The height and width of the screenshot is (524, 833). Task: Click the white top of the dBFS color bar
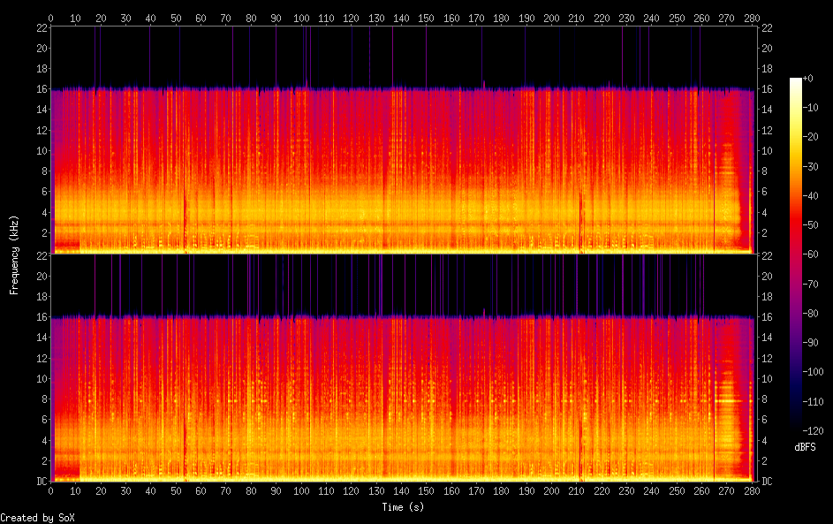[x=796, y=81]
